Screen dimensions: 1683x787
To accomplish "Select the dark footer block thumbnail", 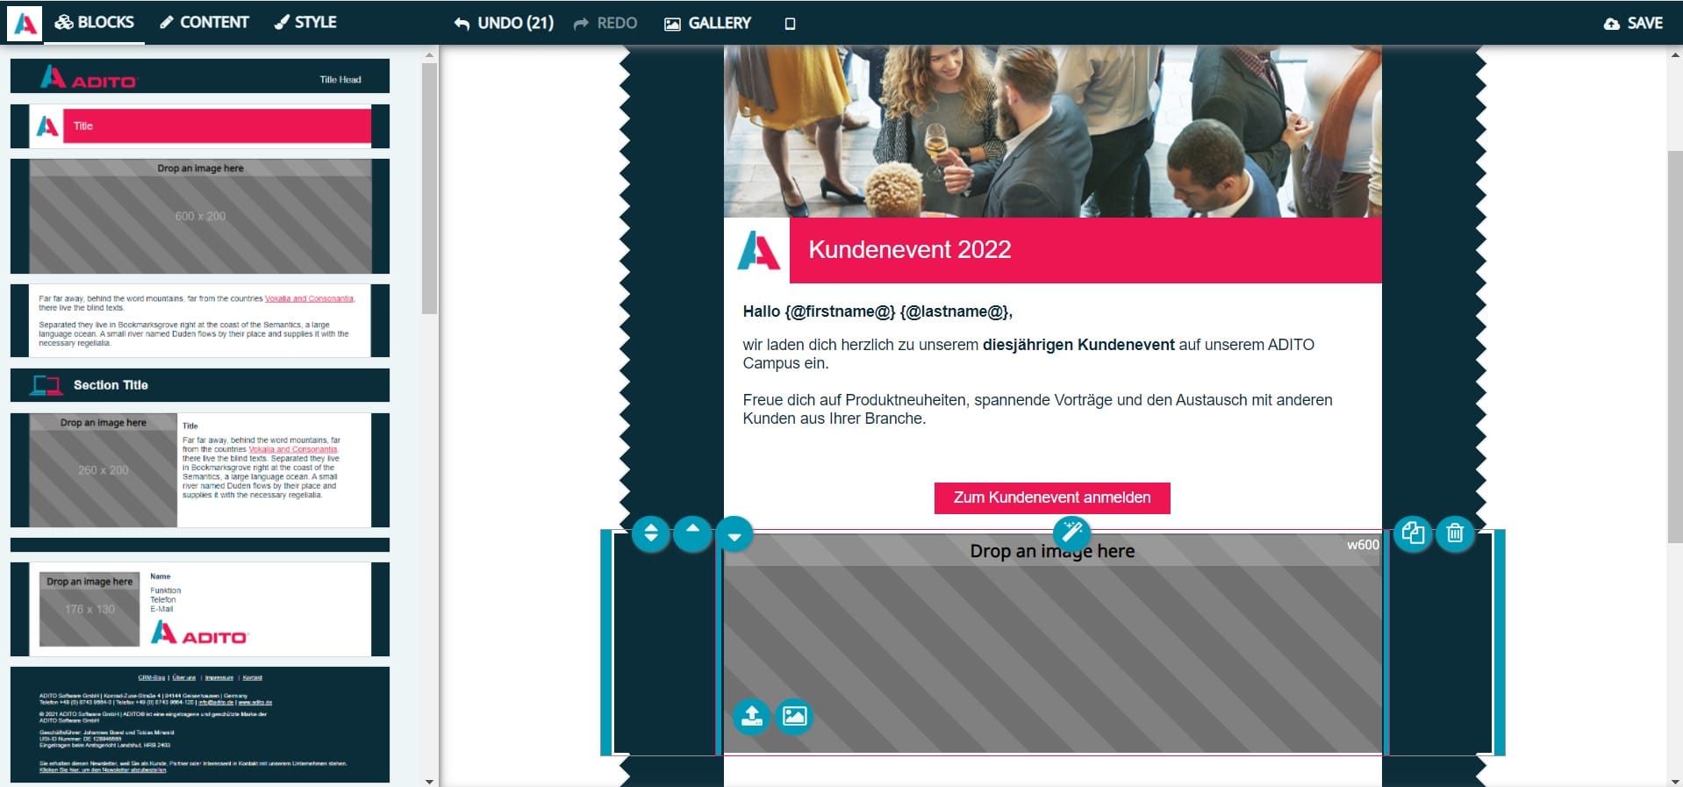I will coord(200,725).
